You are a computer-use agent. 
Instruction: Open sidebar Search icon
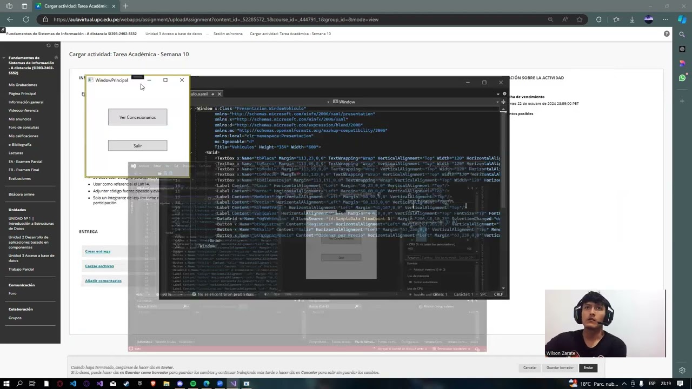pyautogui.click(x=682, y=34)
